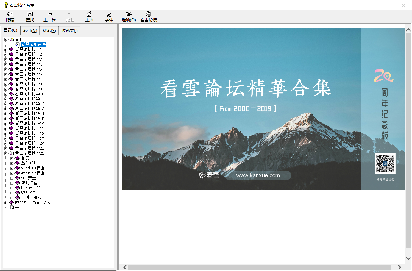Image resolution: width=412 pixels, height=271 pixels.
Task: Select the 看雪论坛精华9 tree entry
Action: point(29,89)
